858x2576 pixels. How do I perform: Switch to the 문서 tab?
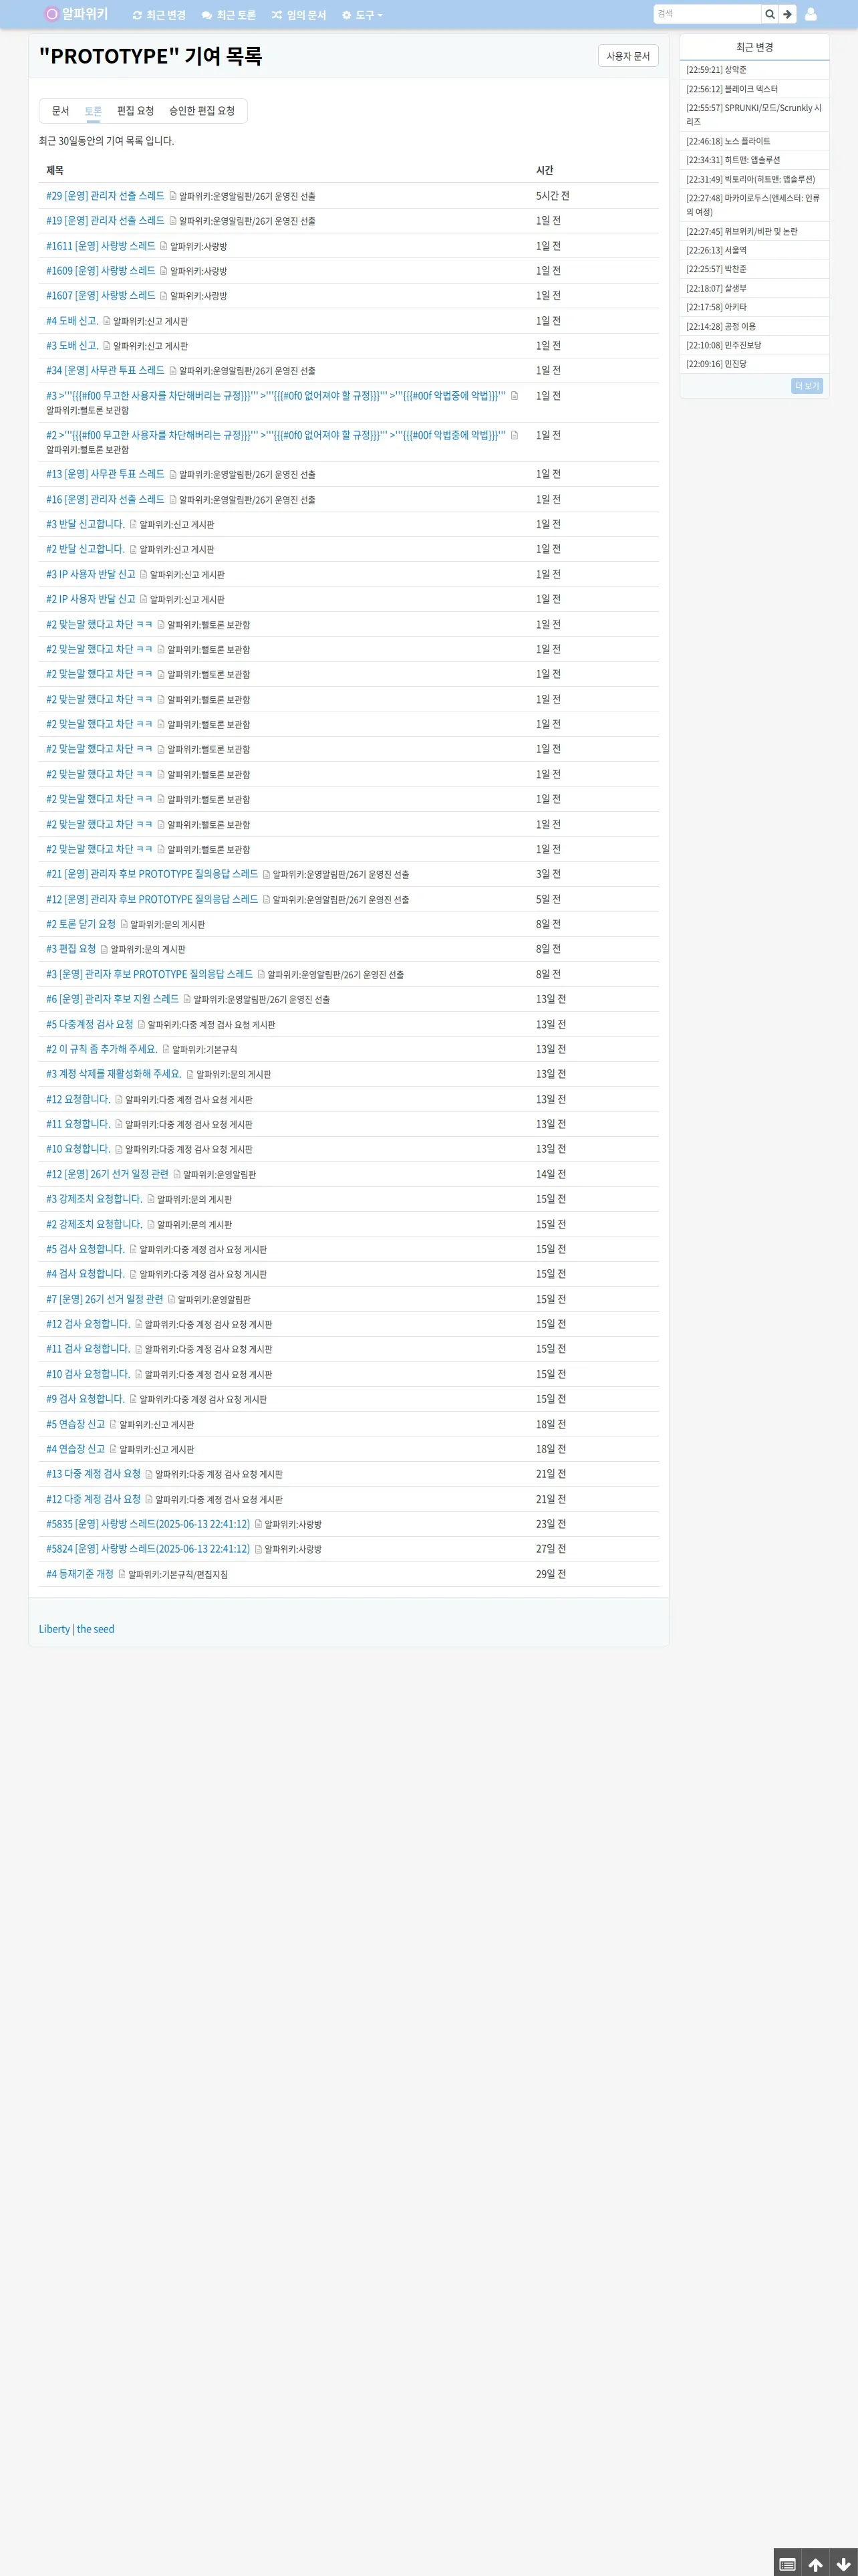click(x=61, y=111)
